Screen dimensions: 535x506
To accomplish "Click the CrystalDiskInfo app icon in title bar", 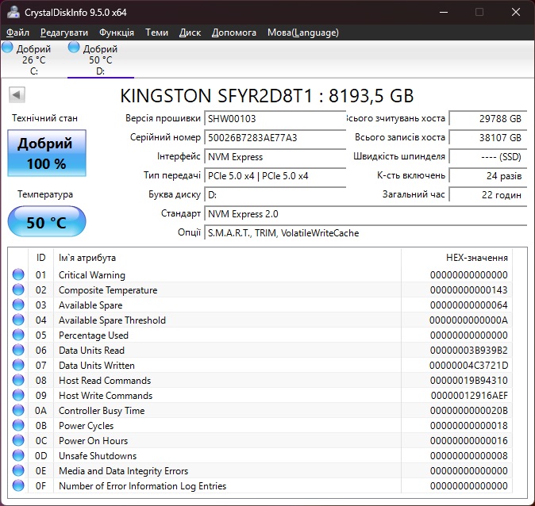I will pos(12,13).
